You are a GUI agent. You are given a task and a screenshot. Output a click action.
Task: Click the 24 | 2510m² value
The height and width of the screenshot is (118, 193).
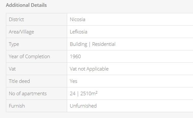click(83, 93)
